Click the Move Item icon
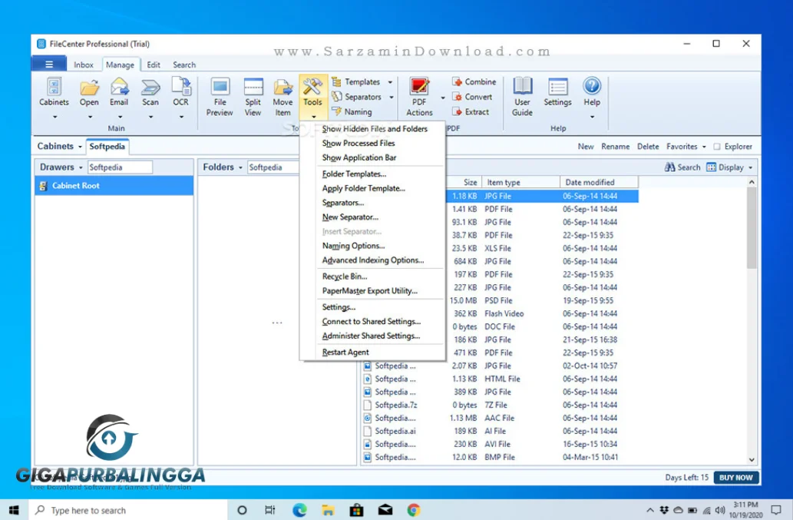Image resolution: width=793 pixels, height=520 pixels. click(283, 87)
